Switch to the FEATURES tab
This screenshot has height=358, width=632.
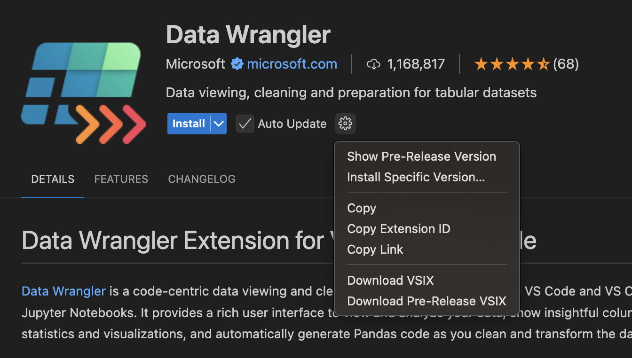(121, 179)
